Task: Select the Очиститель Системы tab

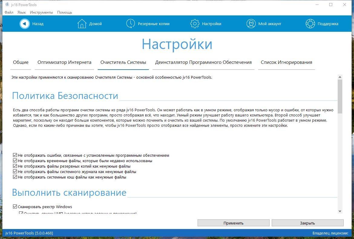Action: point(123,62)
